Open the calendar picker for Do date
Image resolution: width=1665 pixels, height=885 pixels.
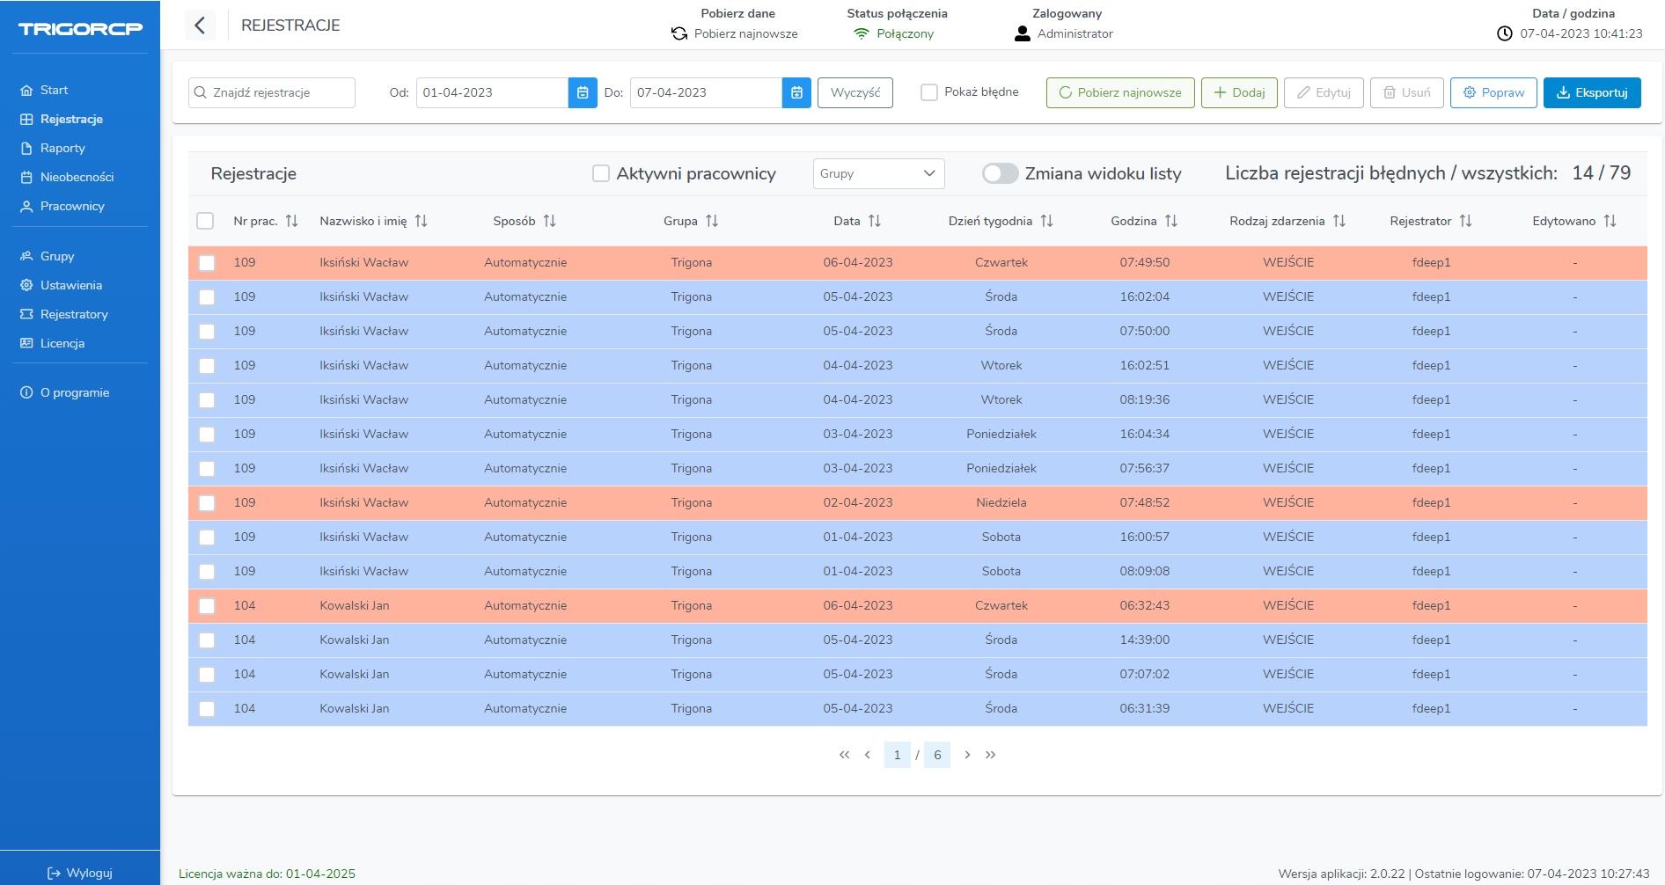[x=796, y=92]
